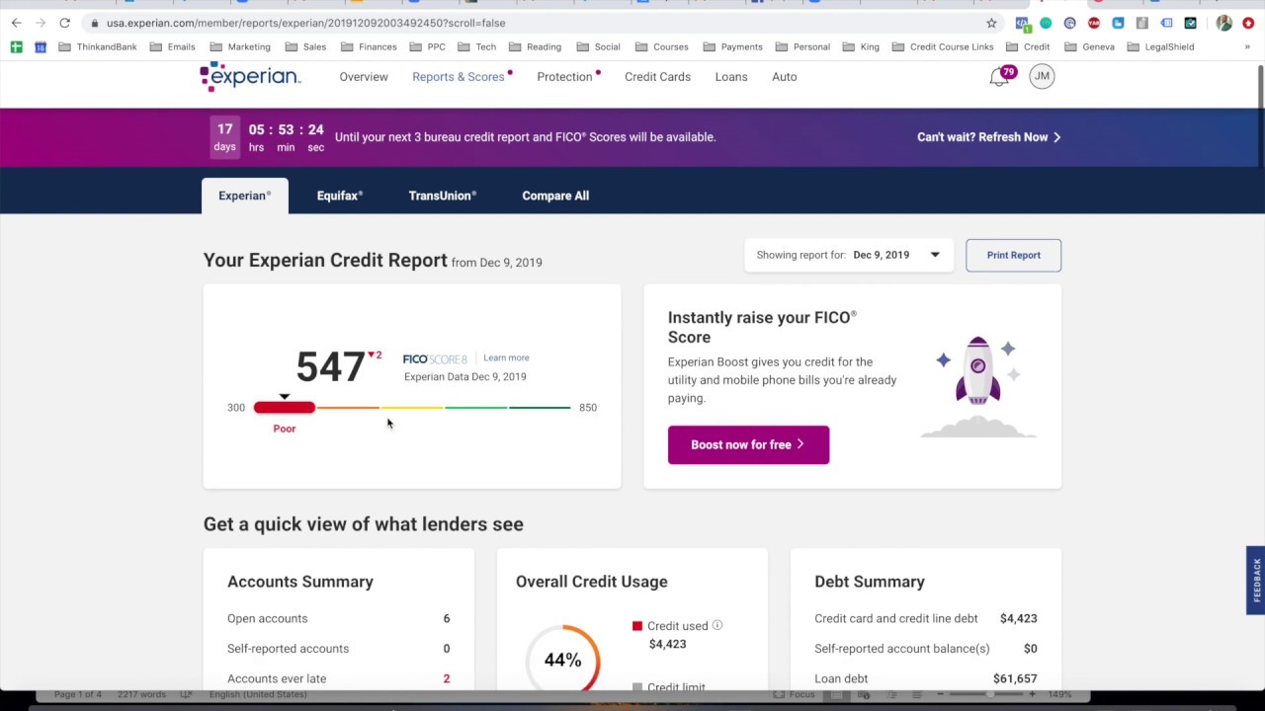This screenshot has height=711, width=1265.
Task: Click the red extension icon at toolbar end
Action: coord(1248,23)
